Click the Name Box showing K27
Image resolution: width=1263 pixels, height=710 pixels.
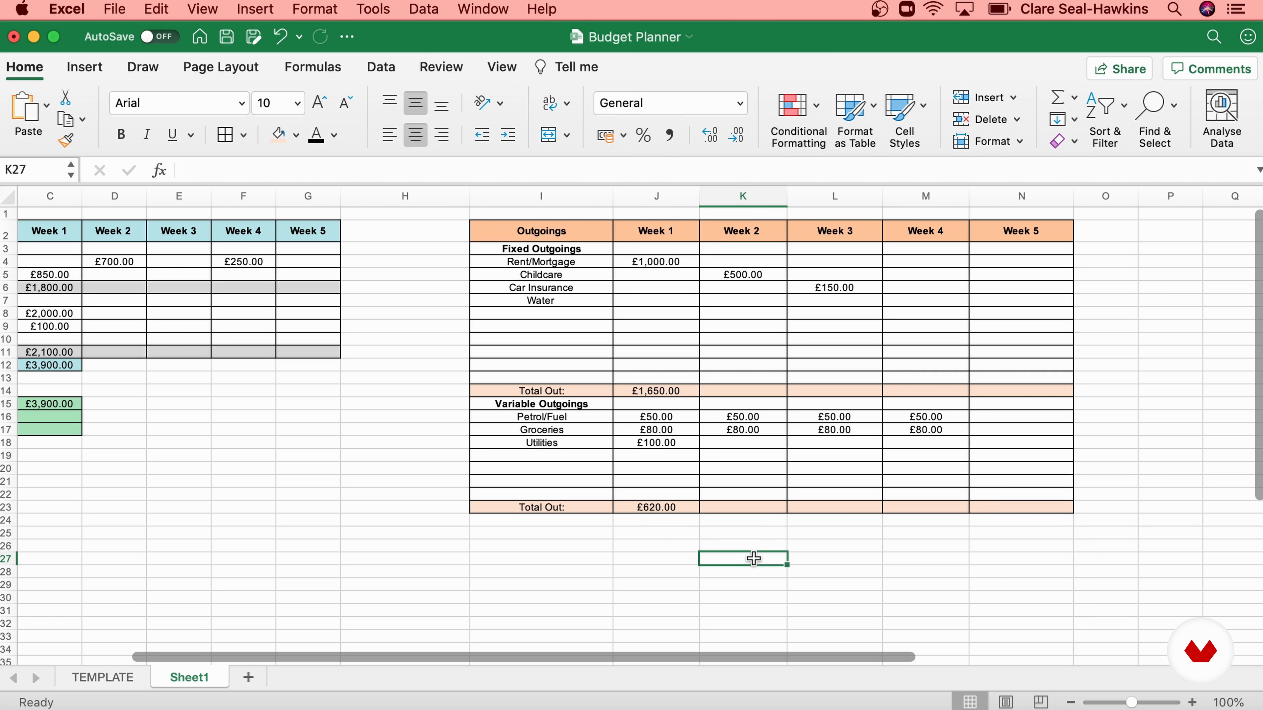[x=33, y=170]
